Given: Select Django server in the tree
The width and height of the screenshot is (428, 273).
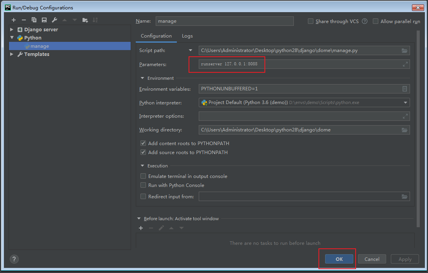Looking at the screenshot, I should click(41, 29).
